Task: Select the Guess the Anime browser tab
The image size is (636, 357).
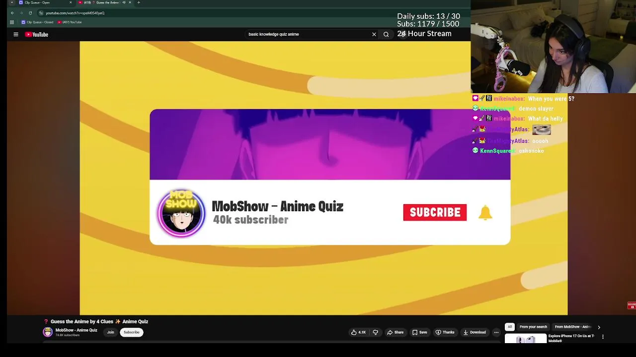Action: (104, 2)
